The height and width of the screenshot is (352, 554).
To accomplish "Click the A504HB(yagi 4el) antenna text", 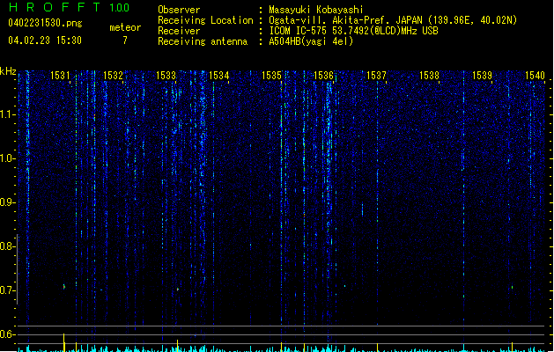I will click(311, 41).
